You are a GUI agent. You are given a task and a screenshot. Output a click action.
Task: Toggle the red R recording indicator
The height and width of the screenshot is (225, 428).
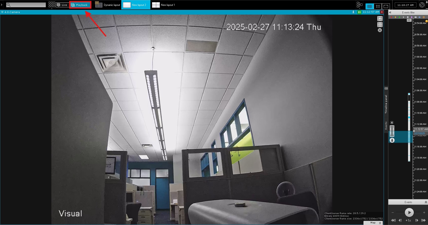coord(382,12)
